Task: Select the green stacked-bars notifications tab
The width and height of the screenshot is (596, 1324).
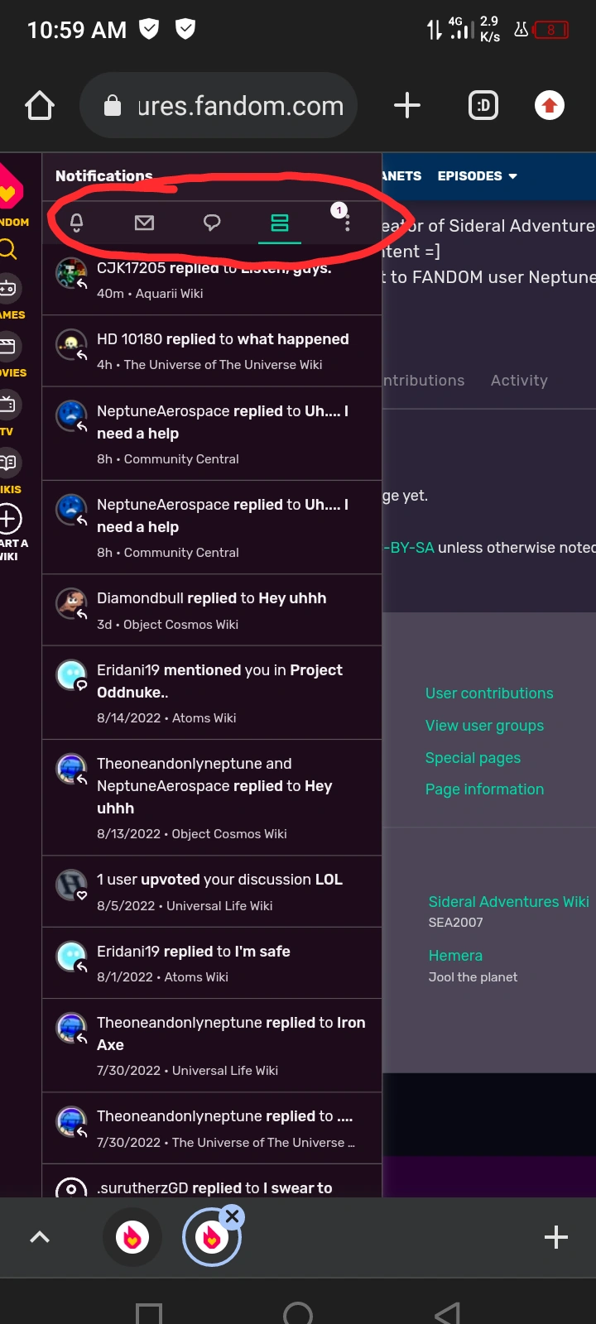Action: point(280,223)
